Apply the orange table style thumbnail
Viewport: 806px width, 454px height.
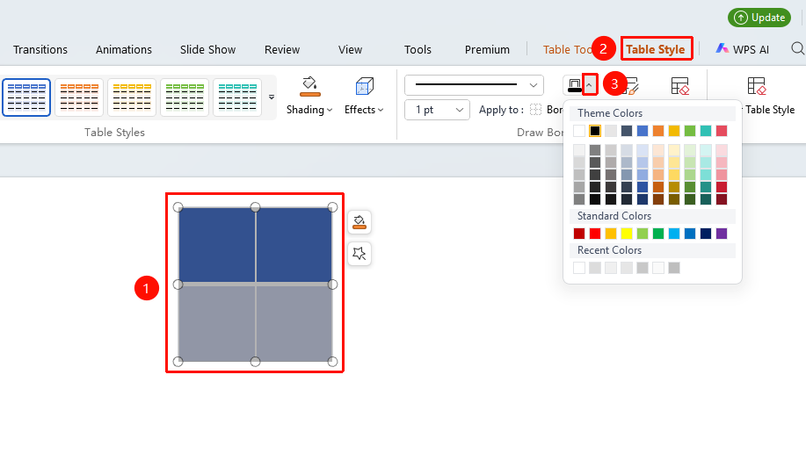point(79,97)
